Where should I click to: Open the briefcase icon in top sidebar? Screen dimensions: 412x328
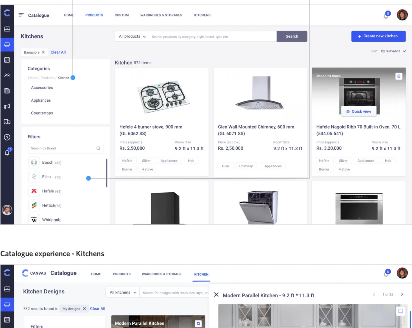point(7,29)
